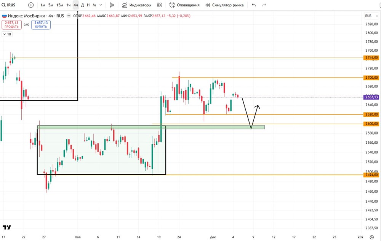Select 2620,00 price line label
Viewport: 381px width, 241px height.
[371, 114]
